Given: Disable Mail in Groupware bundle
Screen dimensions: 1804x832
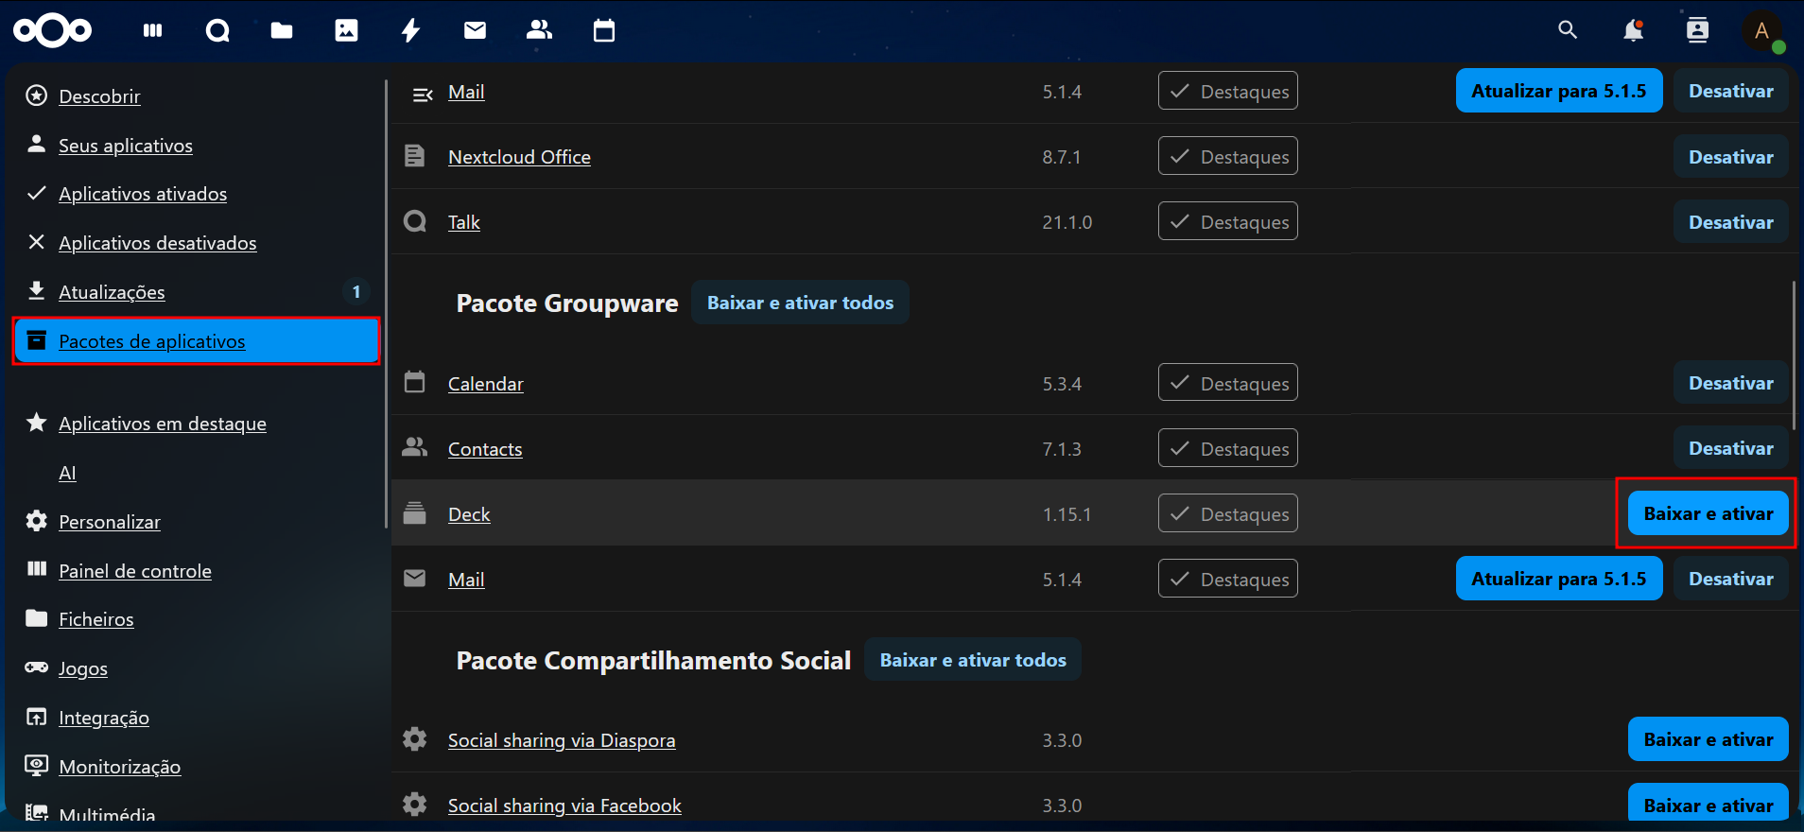Looking at the screenshot, I should (x=1730, y=579).
